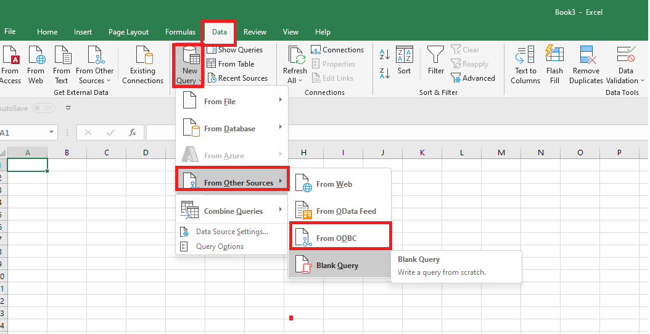Viewport: 650px width, 334px height.
Task: Switch to the Data tab
Action: [x=220, y=32]
